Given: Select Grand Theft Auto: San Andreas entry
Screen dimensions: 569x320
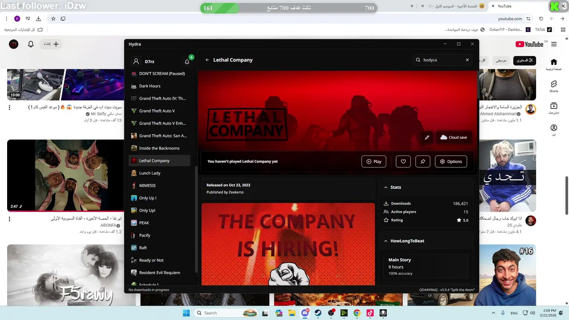Looking at the screenshot, I should 159,136.
